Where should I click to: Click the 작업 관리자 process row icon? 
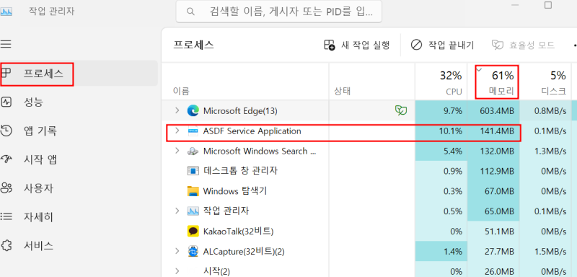click(x=193, y=211)
